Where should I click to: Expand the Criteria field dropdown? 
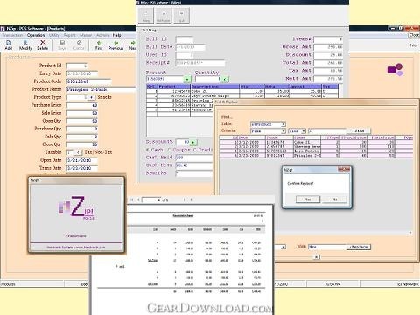pyautogui.click(x=283, y=131)
